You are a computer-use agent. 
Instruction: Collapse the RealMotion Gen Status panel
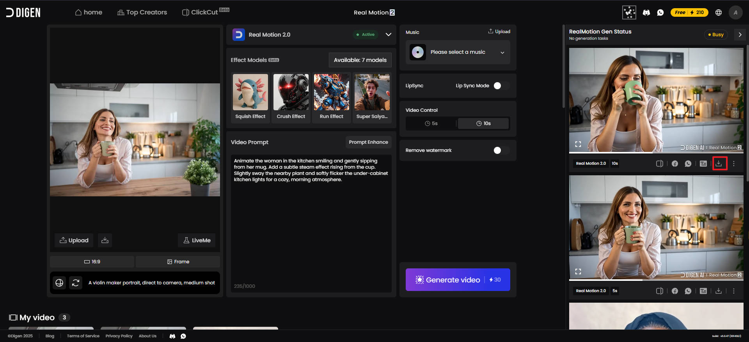tap(740, 35)
